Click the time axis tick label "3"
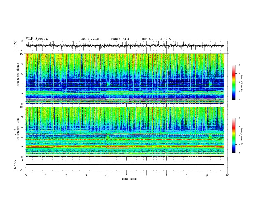The width and height of the screenshot is (256, 197). tap(86, 175)
